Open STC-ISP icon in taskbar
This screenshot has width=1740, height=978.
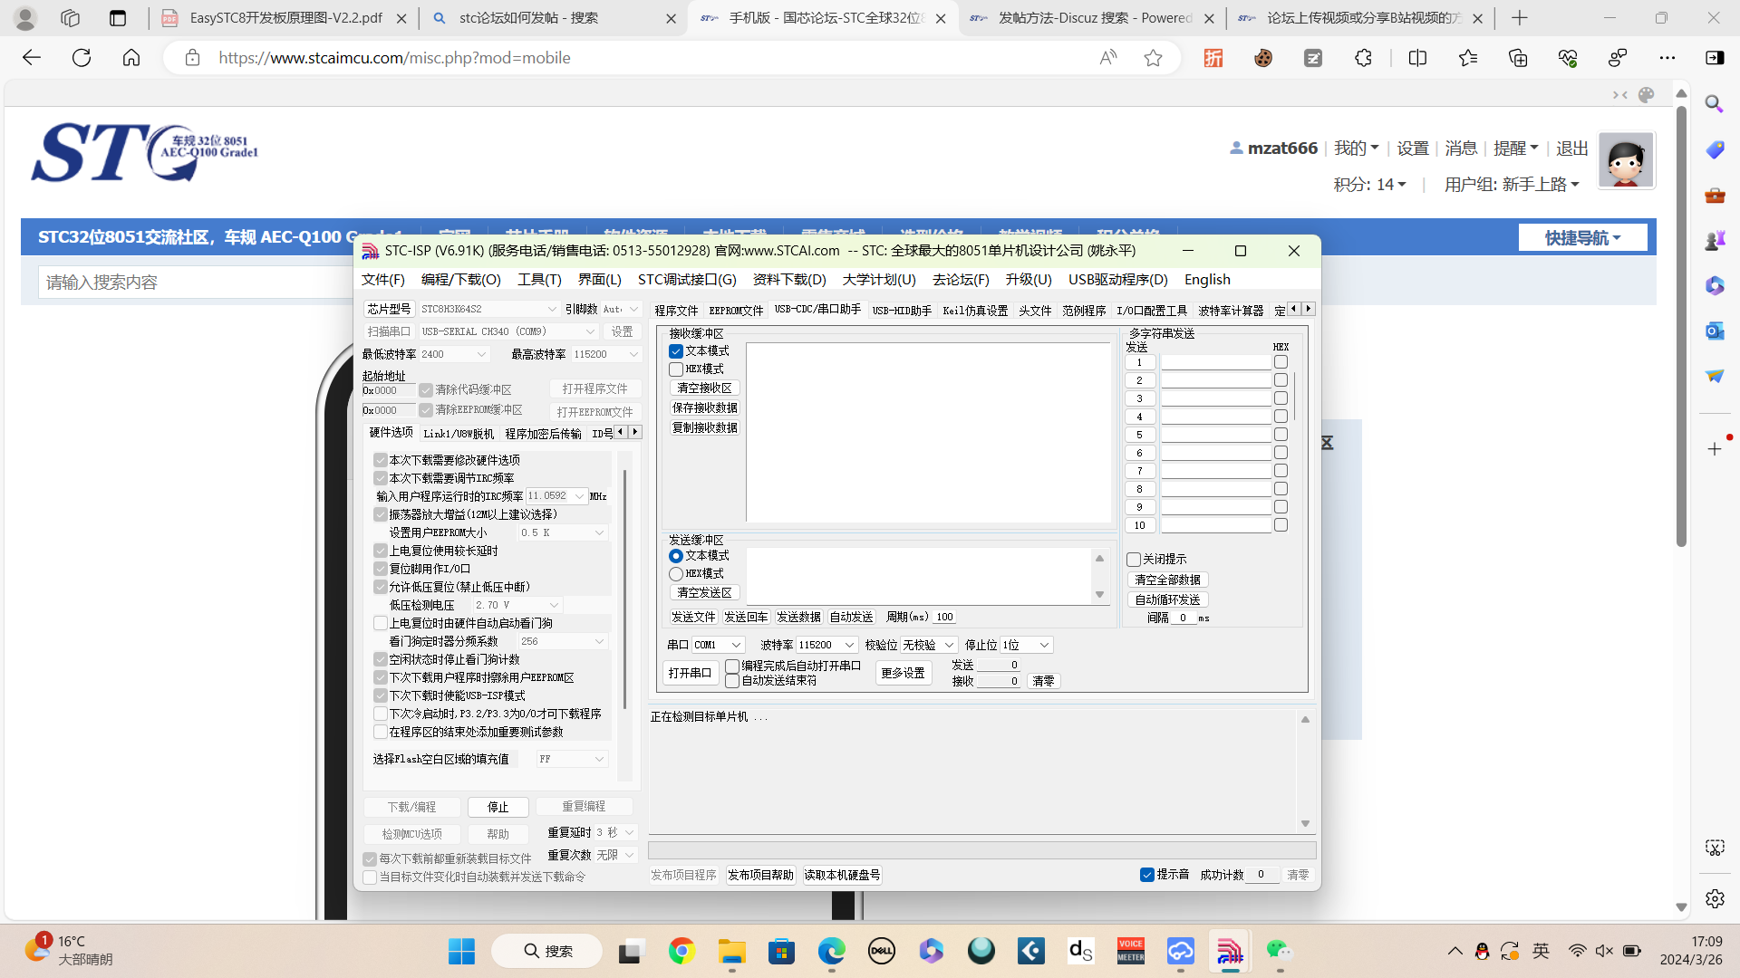pyautogui.click(x=1230, y=951)
